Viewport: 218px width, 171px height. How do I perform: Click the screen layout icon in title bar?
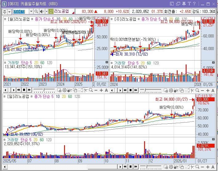pos(172,4)
